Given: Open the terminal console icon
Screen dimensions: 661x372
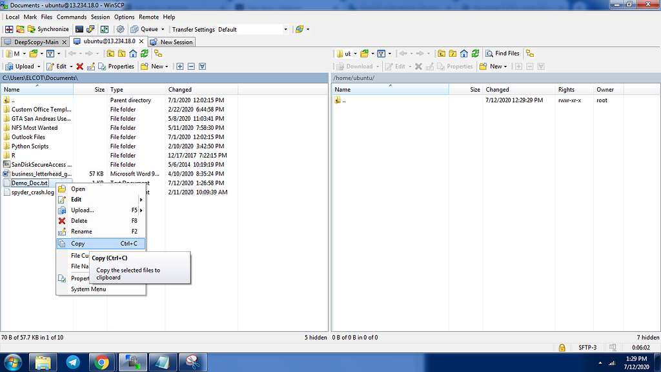Looking at the screenshot, I should (79, 29).
